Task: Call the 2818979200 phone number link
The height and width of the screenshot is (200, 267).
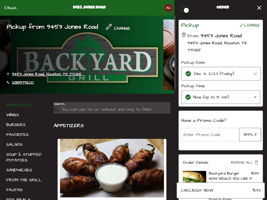Action: (23, 82)
